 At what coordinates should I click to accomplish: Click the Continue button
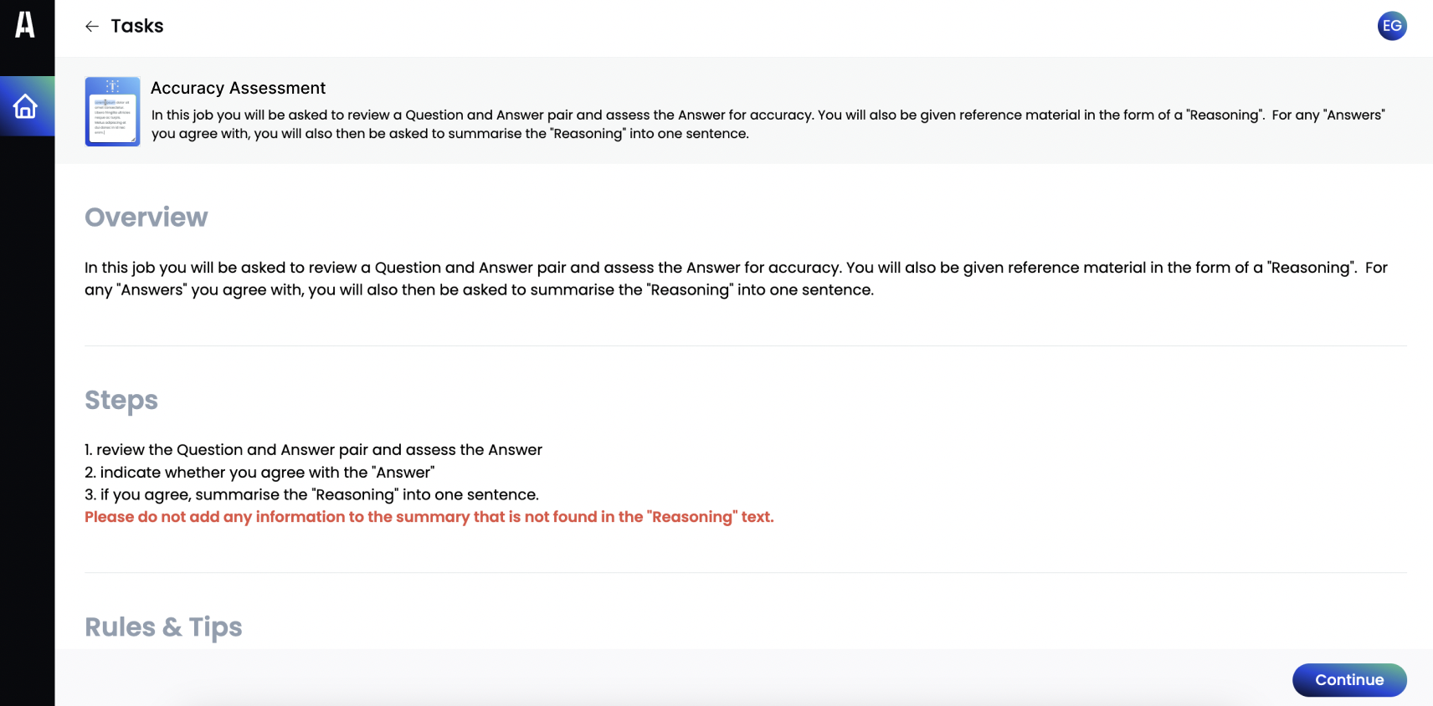[1349, 680]
